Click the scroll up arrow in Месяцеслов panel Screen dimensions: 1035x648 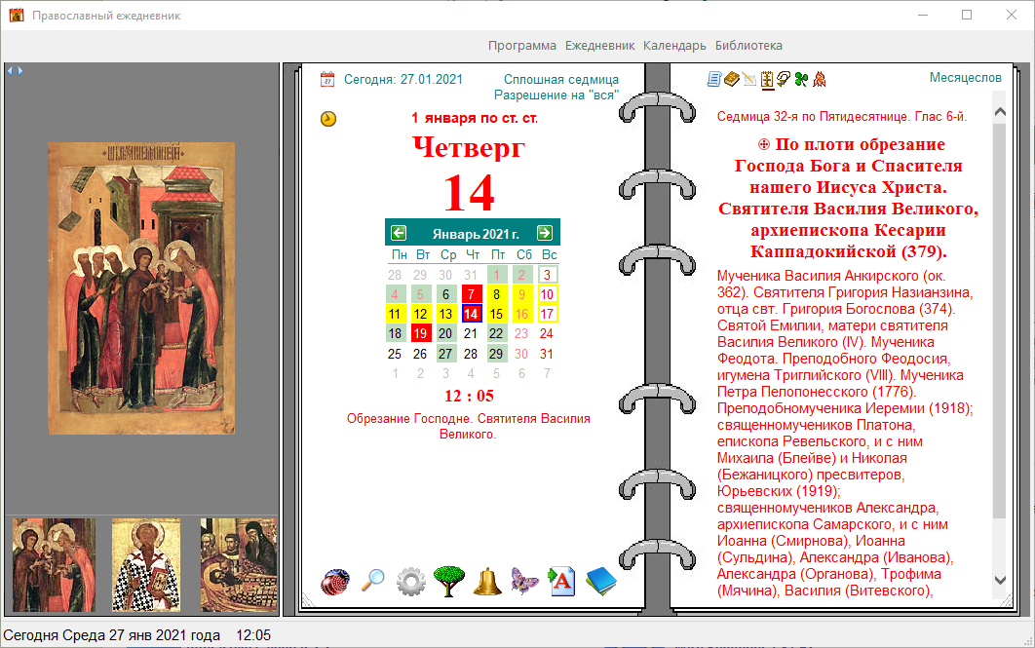(x=1000, y=112)
